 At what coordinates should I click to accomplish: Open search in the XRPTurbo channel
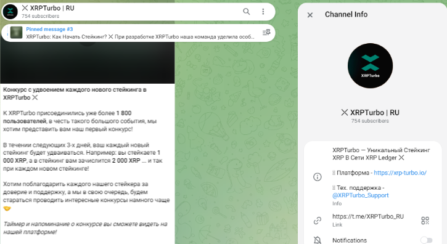coord(246,12)
